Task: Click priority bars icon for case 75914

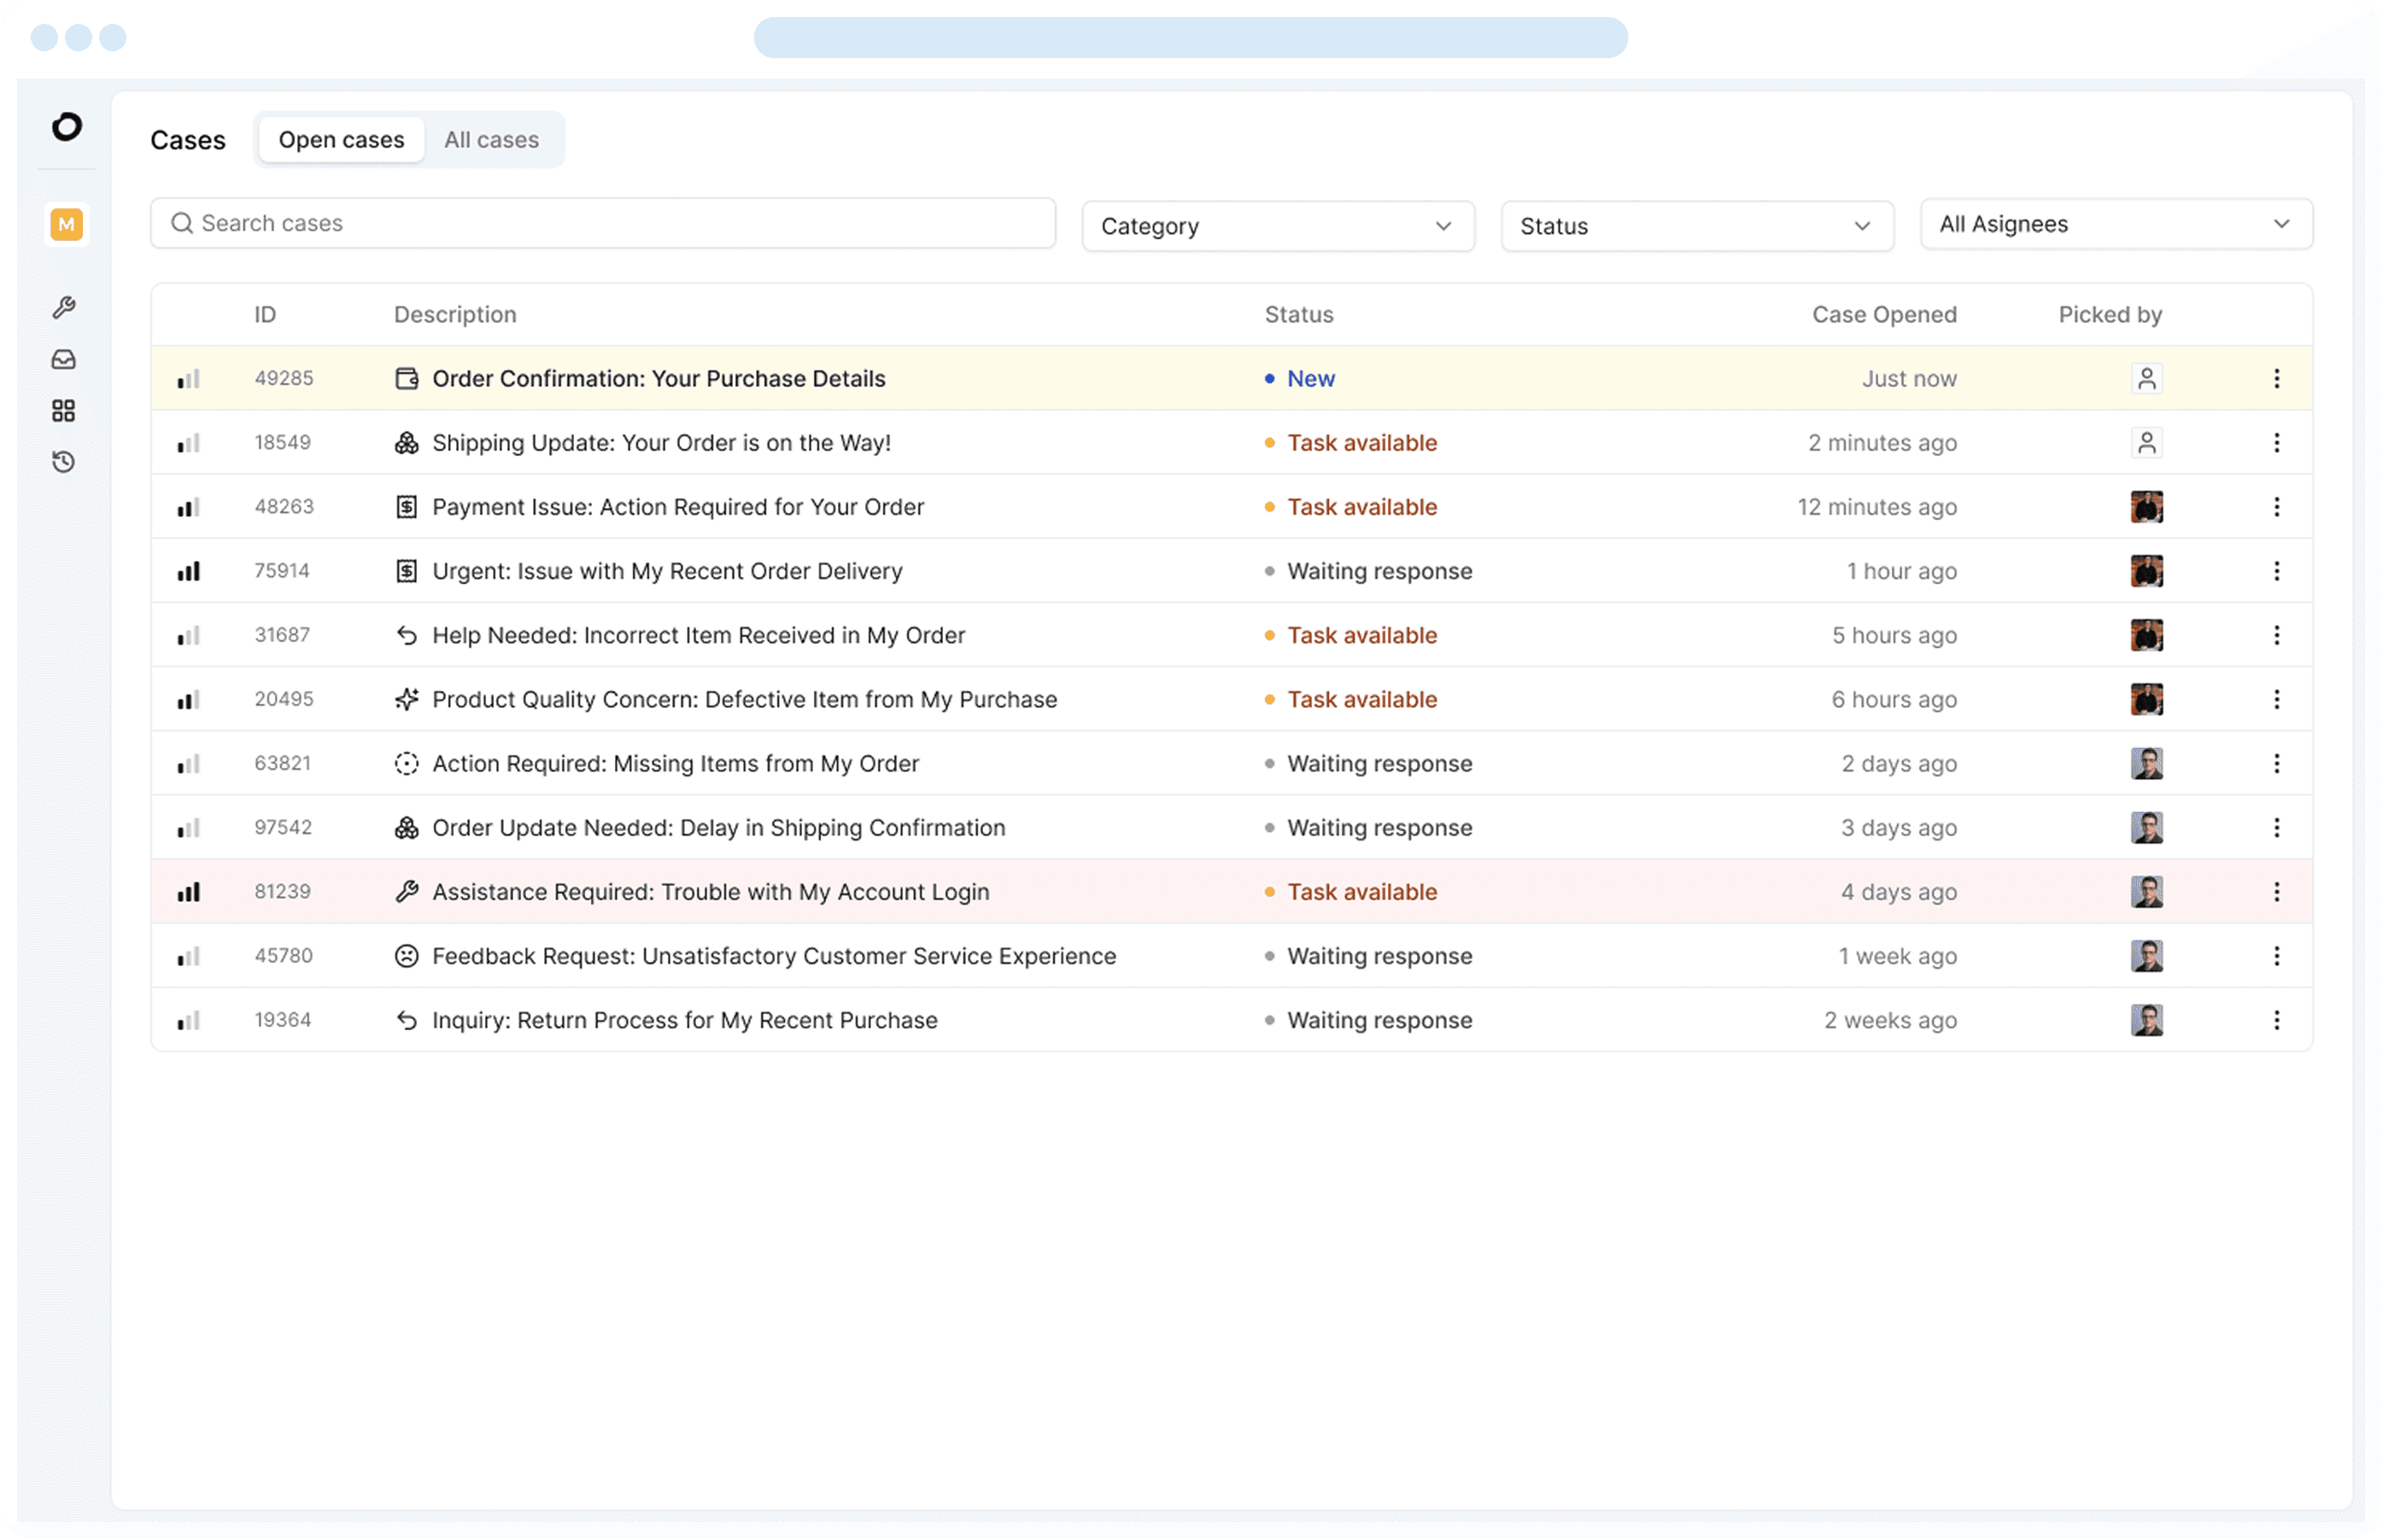Action: 189,571
